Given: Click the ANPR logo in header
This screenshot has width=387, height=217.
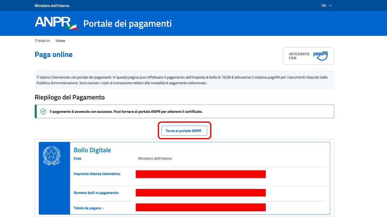Looking at the screenshot, I should point(56,23).
